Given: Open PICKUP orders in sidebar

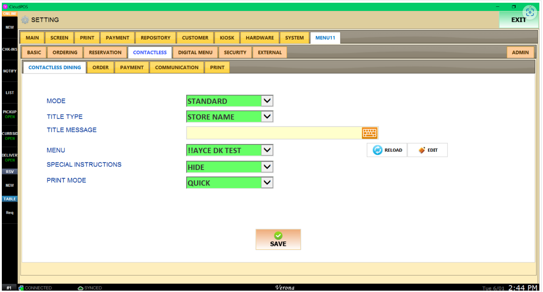Looking at the screenshot, I should [10, 114].
